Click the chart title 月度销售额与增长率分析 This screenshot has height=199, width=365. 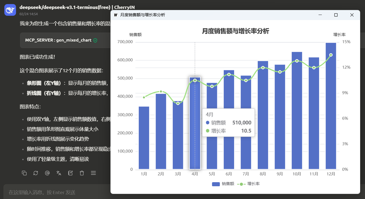(235, 31)
